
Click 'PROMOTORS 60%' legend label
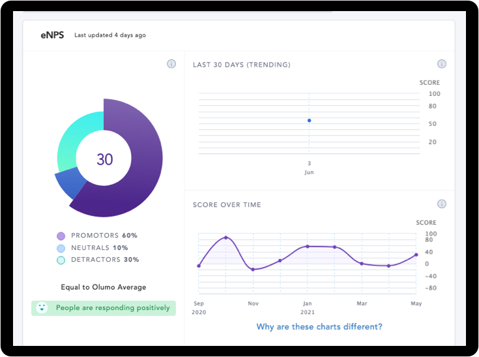(x=104, y=236)
